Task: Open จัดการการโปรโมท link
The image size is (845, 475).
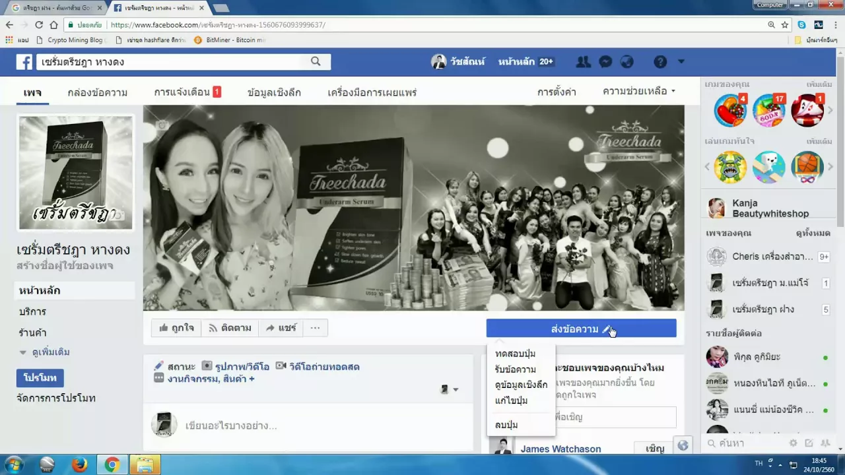Action: (56, 398)
